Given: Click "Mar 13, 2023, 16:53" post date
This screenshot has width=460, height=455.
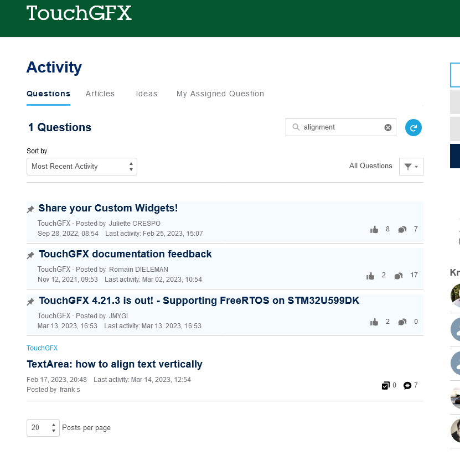Looking at the screenshot, I should click(67, 326).
